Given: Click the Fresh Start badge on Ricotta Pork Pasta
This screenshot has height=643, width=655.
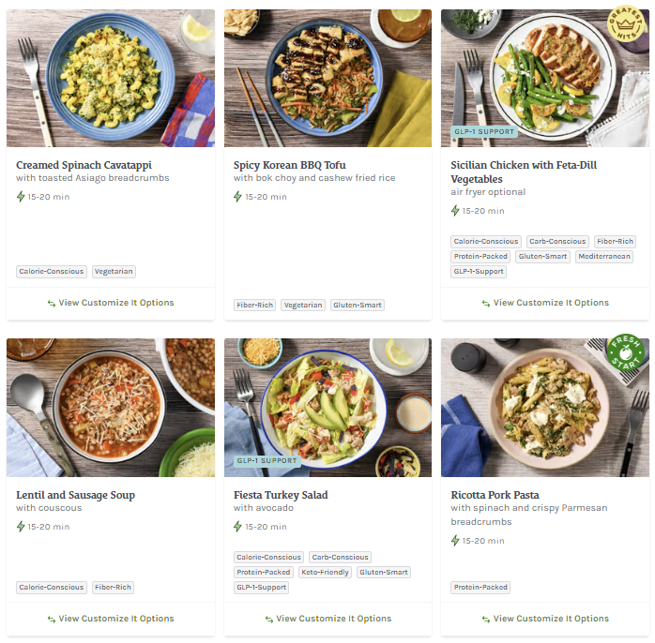Looking at the screenshot, I should (x=625, y=352).
